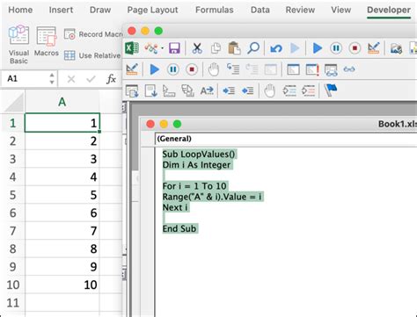This screenshot has height=317, width=417.
Task: Open the Review ribbon tab
Action: [300, 10]
